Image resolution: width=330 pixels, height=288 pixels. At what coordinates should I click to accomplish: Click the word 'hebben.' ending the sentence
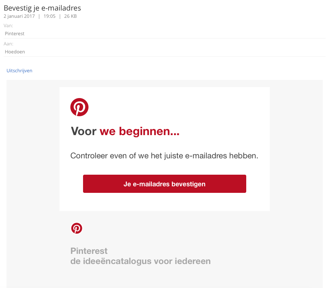click(244, 156)
